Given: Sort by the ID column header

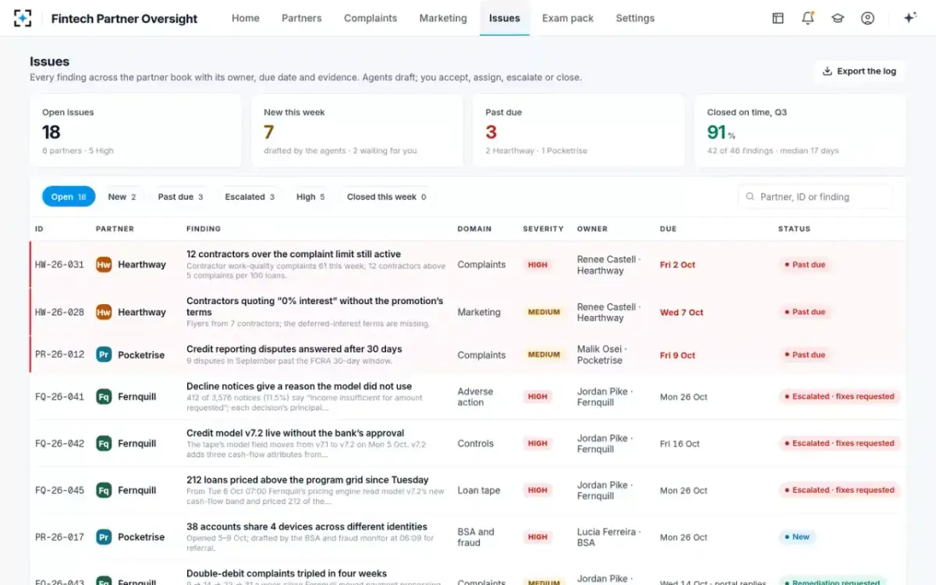Looking at the screenshot, I should tap(39, 229).
